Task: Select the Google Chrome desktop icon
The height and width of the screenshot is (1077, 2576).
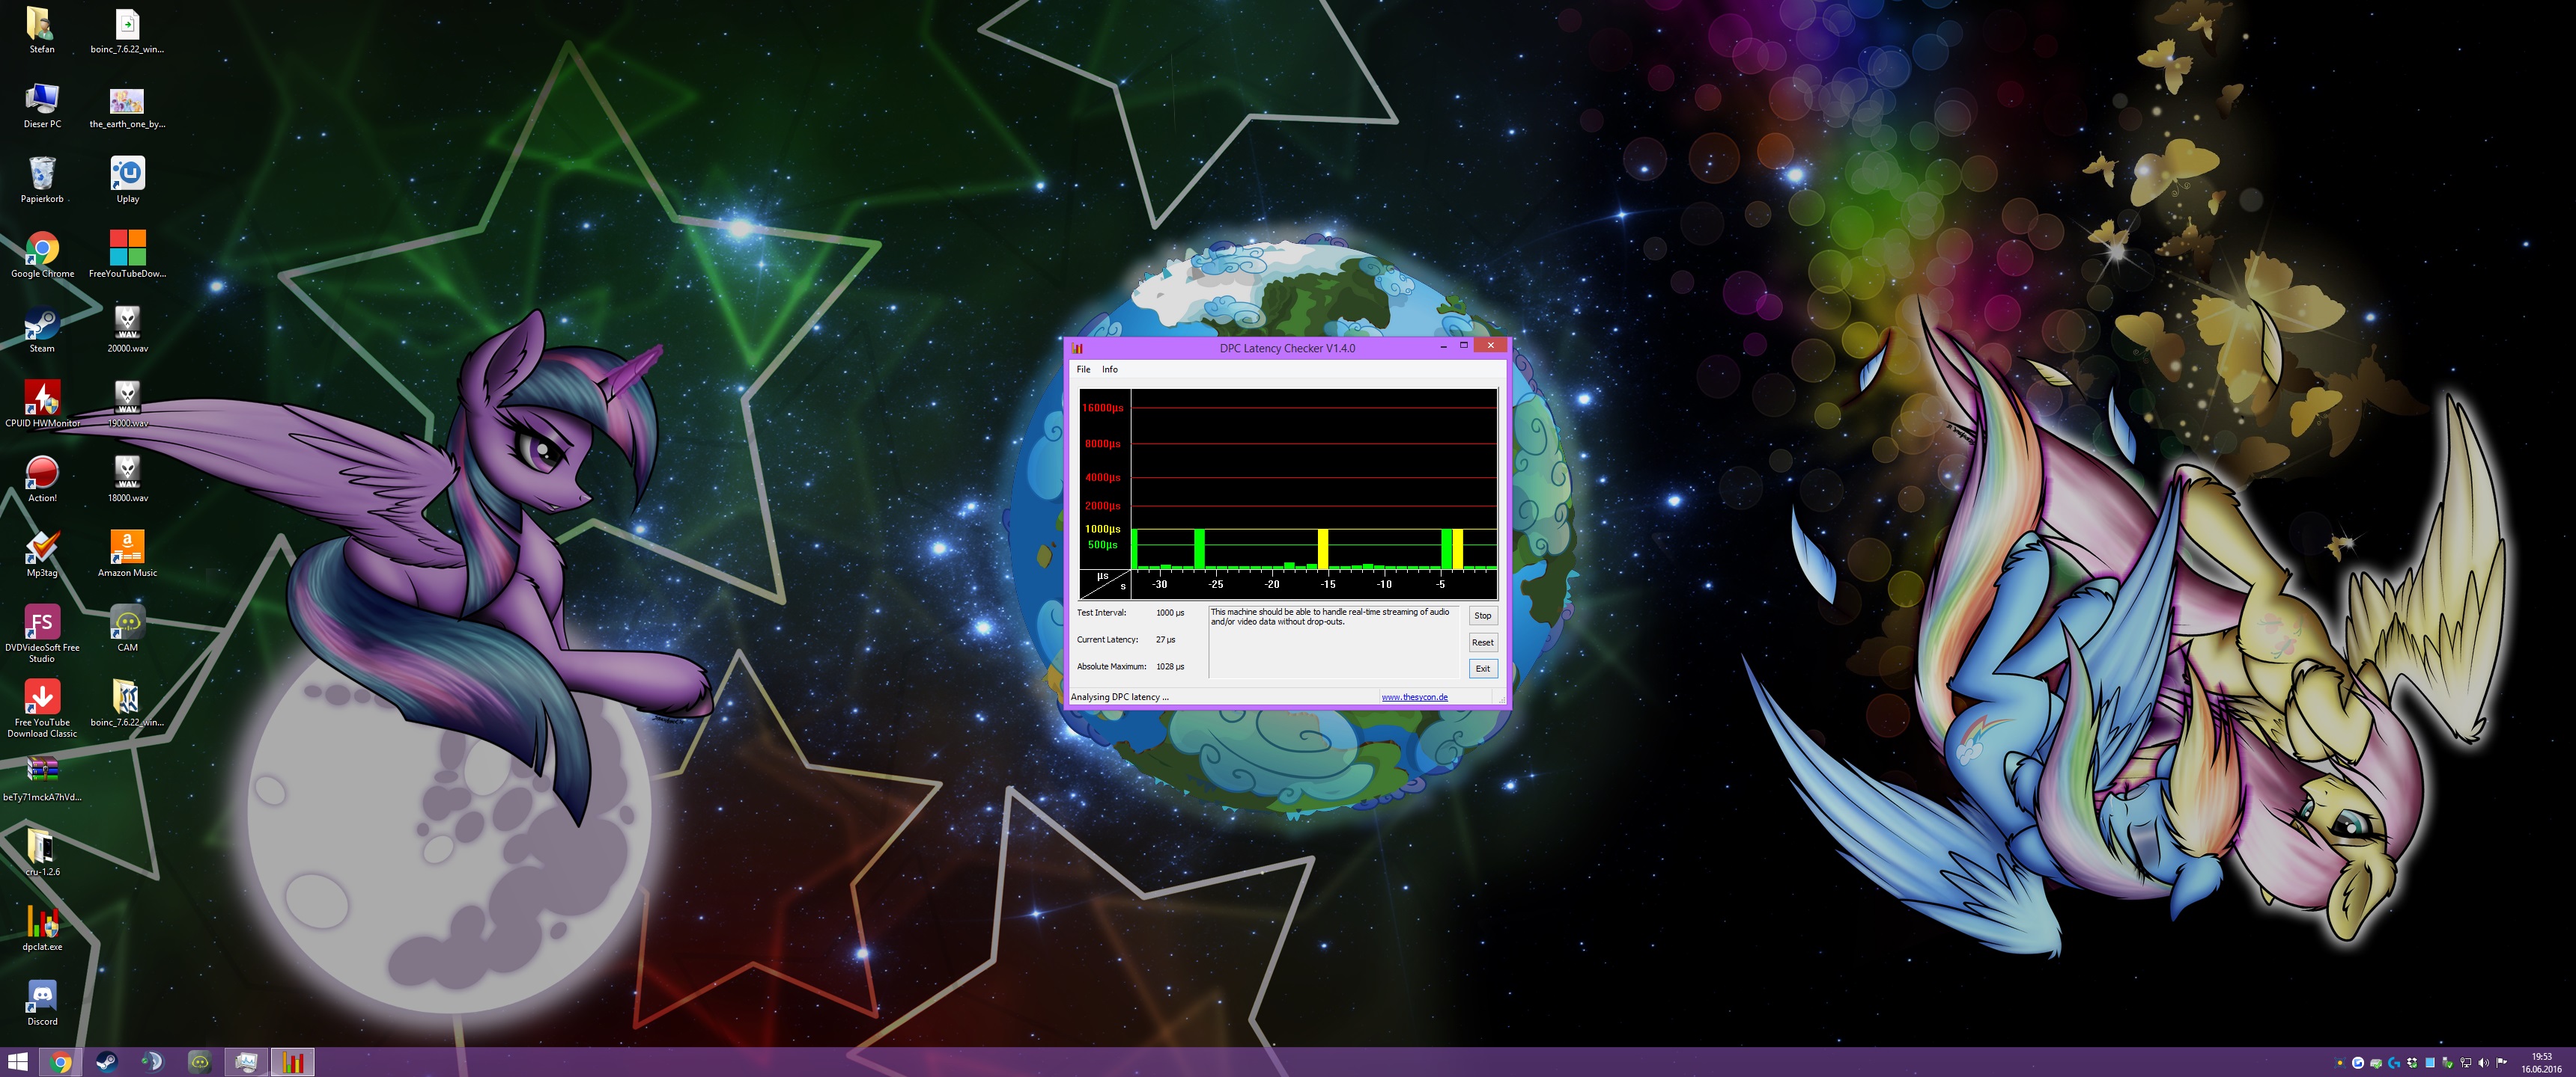Action: point(42,250)
